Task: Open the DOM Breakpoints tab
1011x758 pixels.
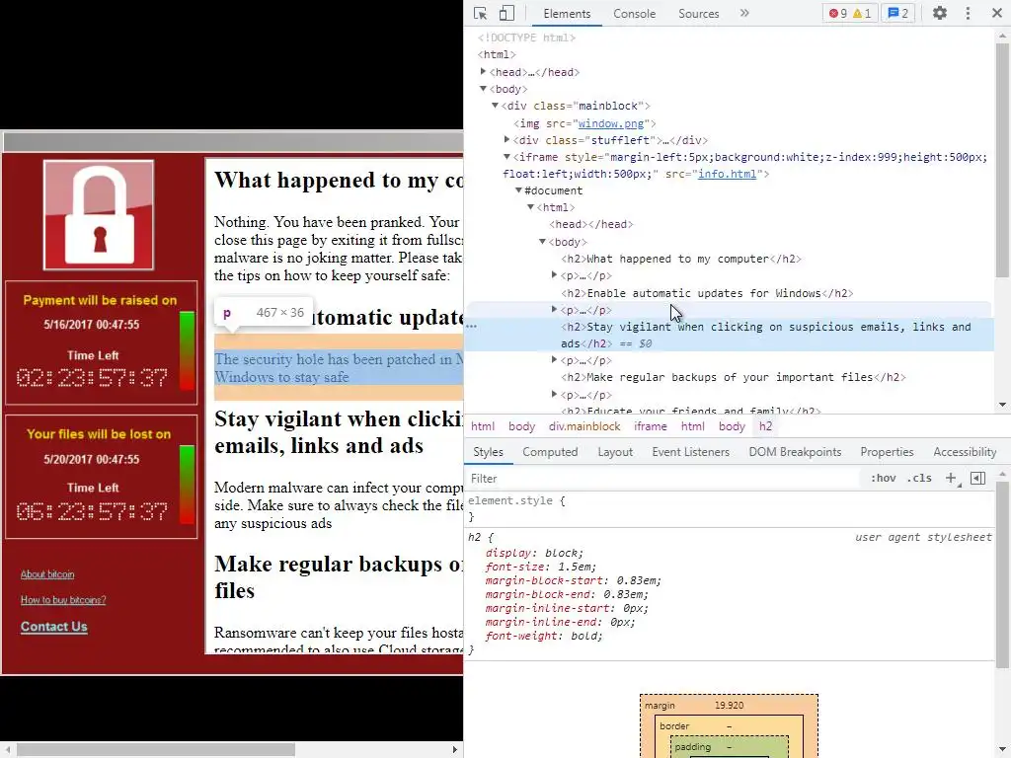Action: pyautogui.click(x=795, y=452)
